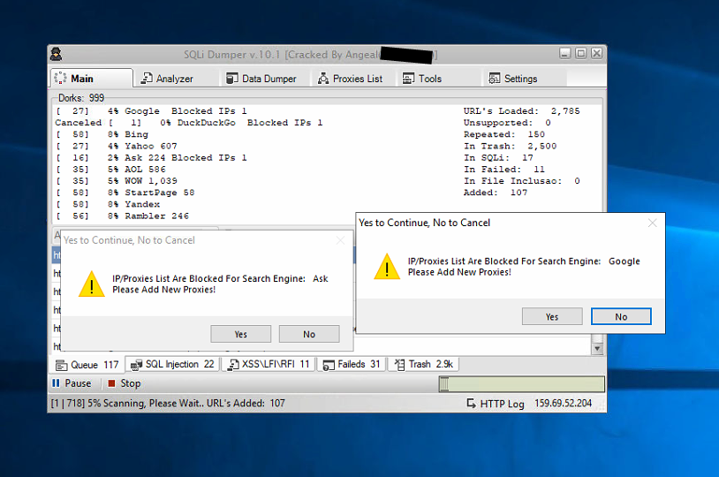Click the red Stop square icon
This screenshot has width=719, height=477.
tap(111, 383)
